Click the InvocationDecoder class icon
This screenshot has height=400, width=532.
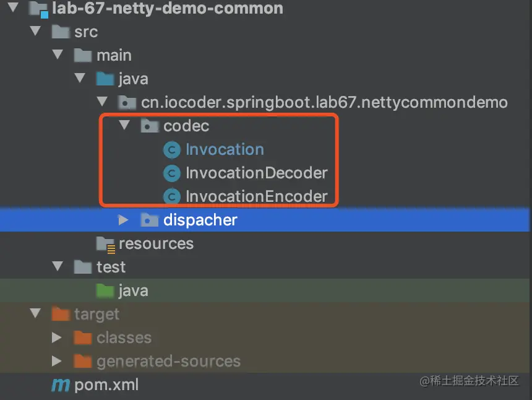tap(172, 173)
